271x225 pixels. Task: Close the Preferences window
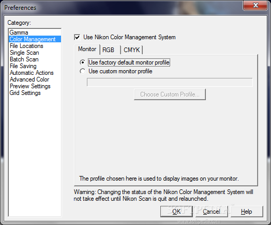255,5
